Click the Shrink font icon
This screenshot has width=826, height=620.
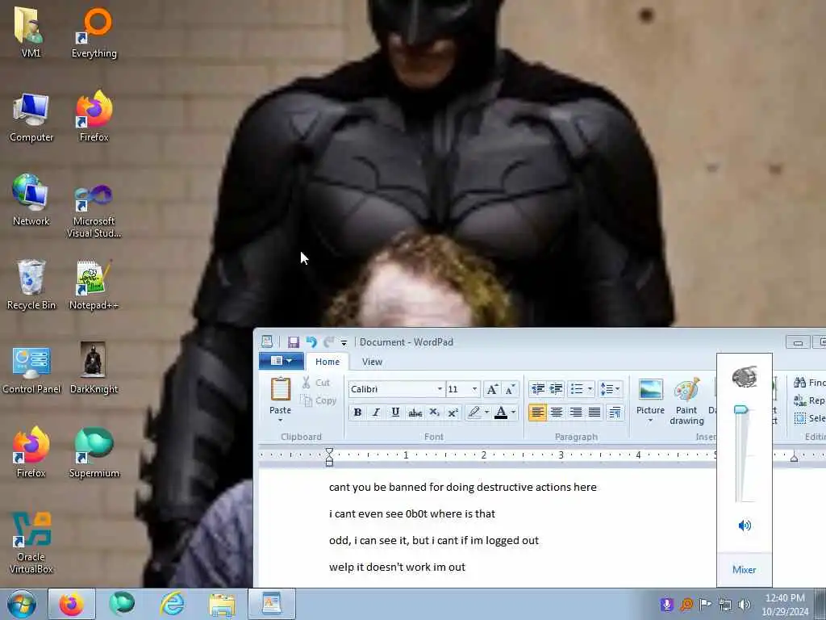coord(510,389)
